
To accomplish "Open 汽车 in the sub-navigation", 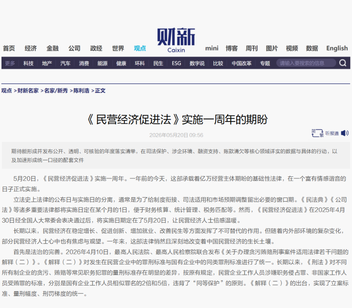I will [x=65, y=63].
